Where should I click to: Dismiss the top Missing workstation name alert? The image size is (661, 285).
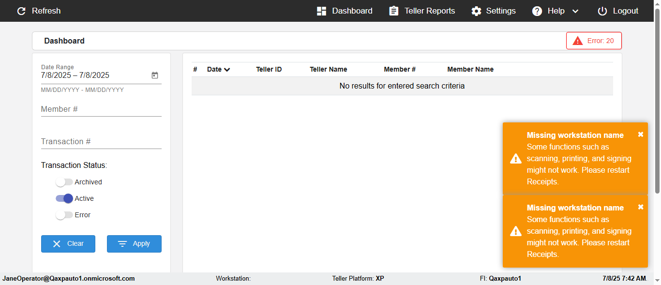coord(641,135)
